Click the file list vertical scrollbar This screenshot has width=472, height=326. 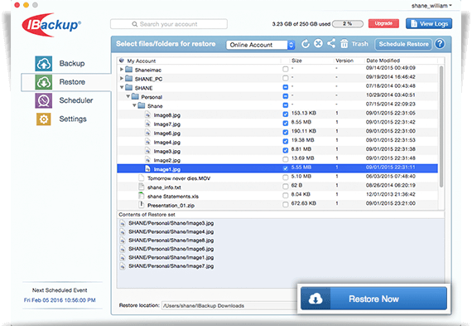click(x=441, y=127)
